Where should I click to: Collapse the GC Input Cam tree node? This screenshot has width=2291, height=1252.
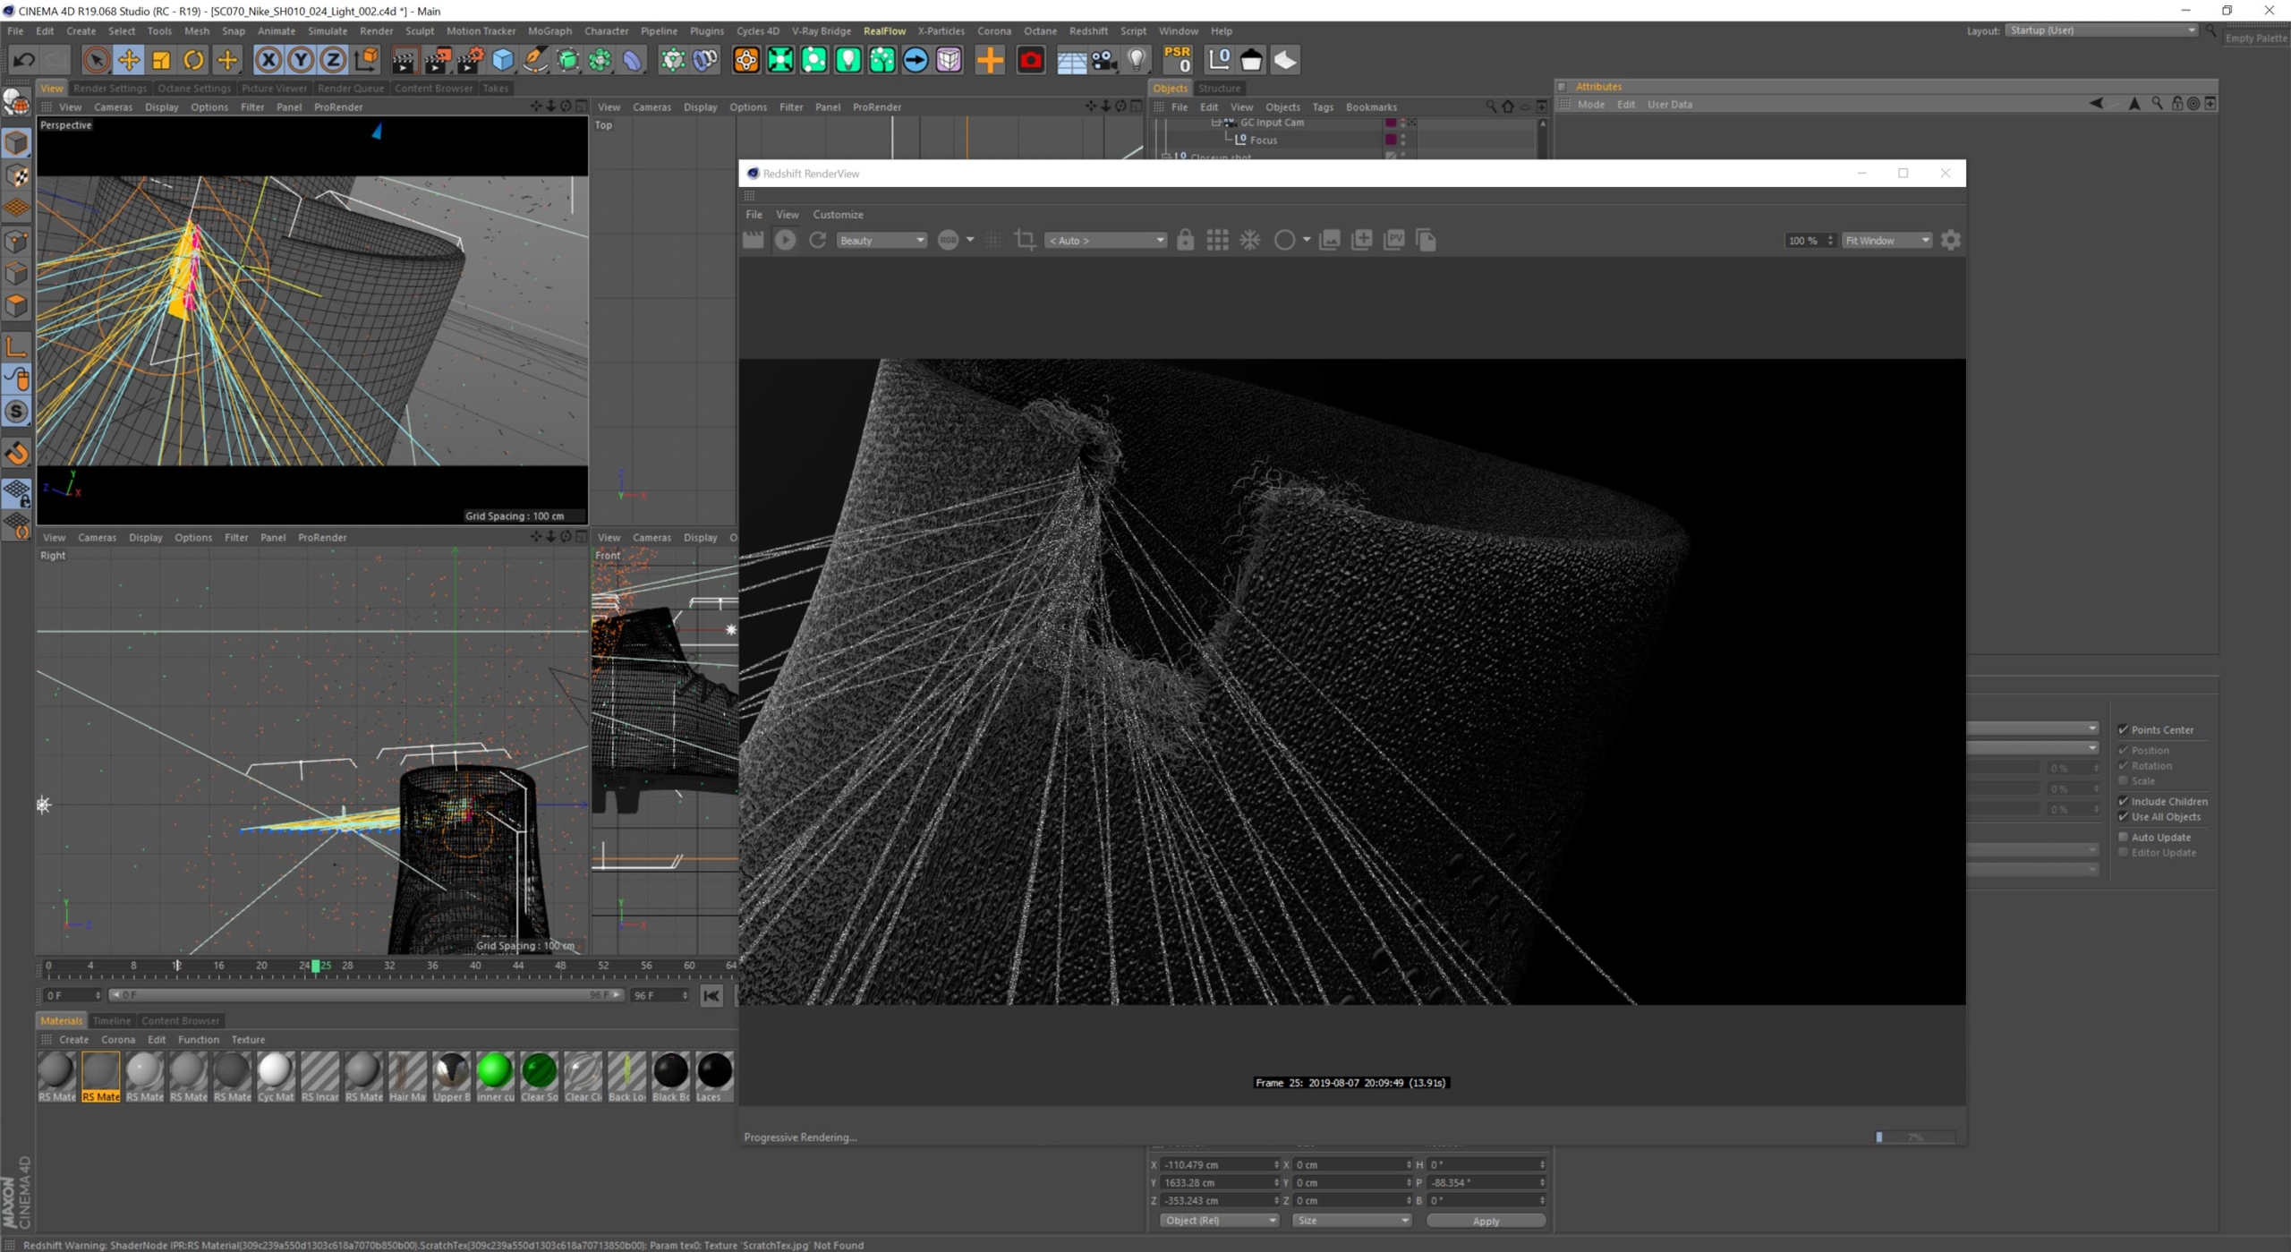pyautogui.click(x=1216, y=123)
